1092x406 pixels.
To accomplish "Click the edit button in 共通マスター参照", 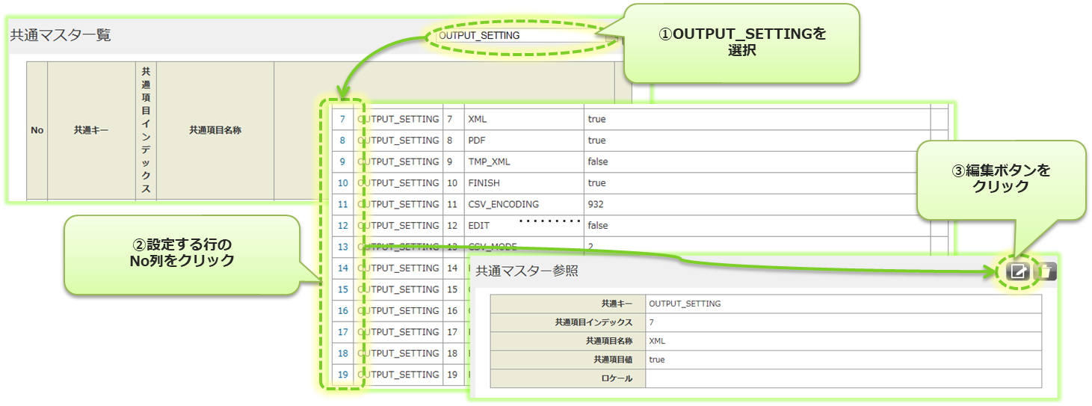I will (x=1017, y=271).
